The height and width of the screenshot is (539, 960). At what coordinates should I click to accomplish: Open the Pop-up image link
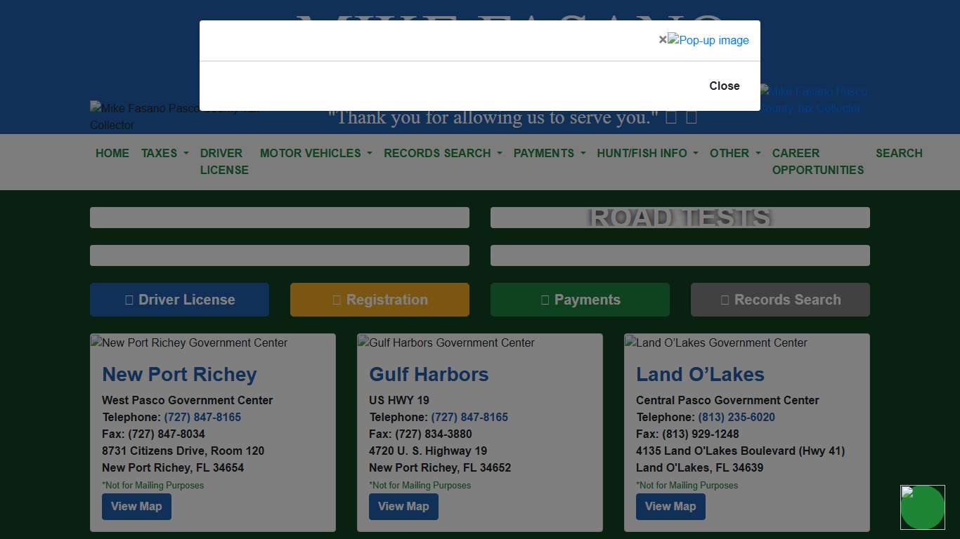[x=708, y=40]
